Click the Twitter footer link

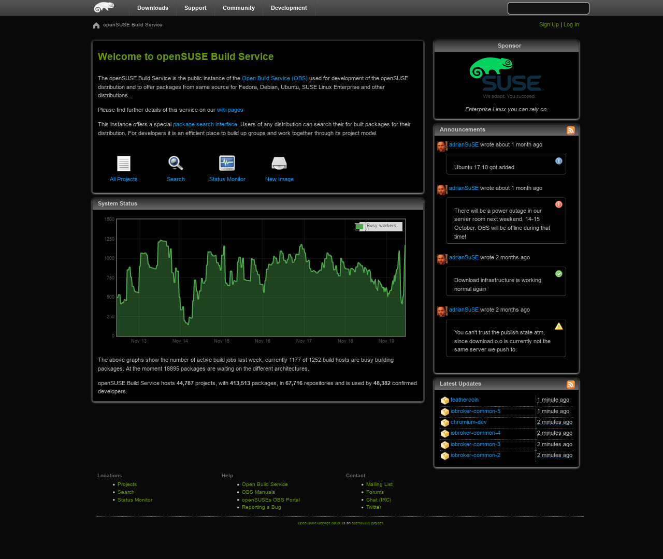pyautogui.click(x=374, y=507)
